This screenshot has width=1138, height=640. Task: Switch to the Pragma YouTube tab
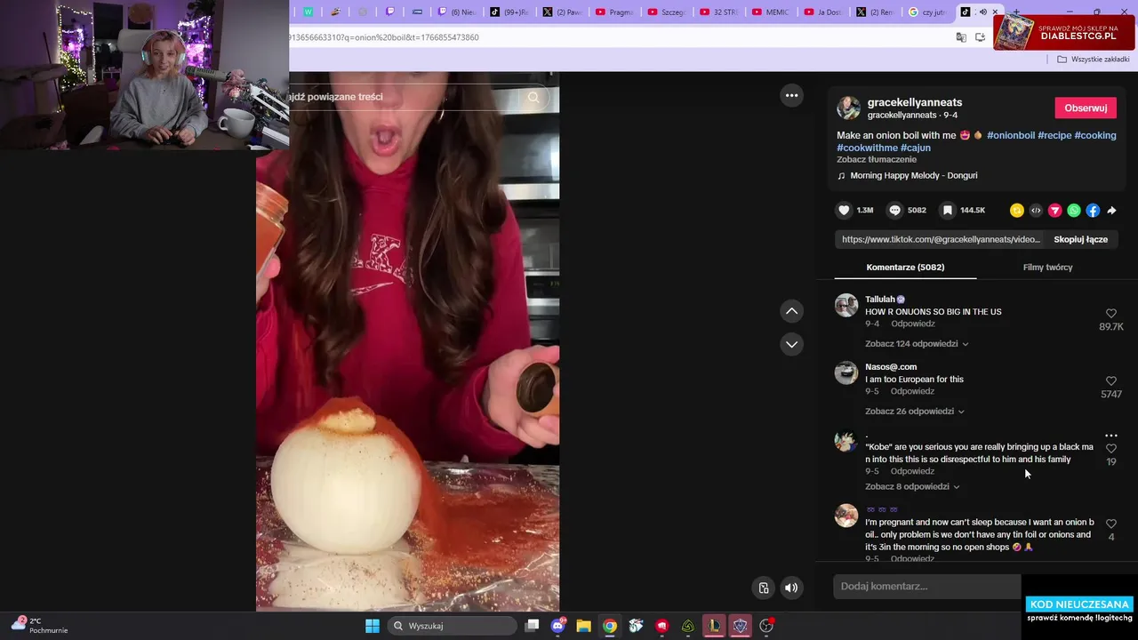click(x=613, y=12)
